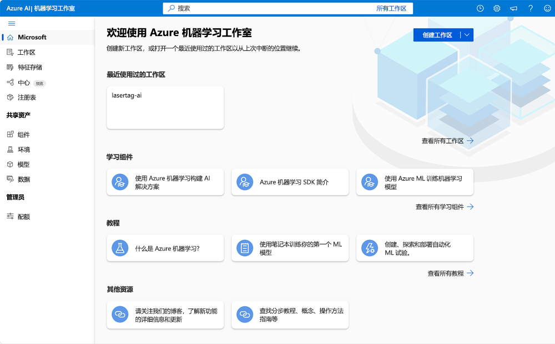555x344 pixels.
Task: Click the 中心 hub icon in sidebar
Action: click(x=10, y=83)
